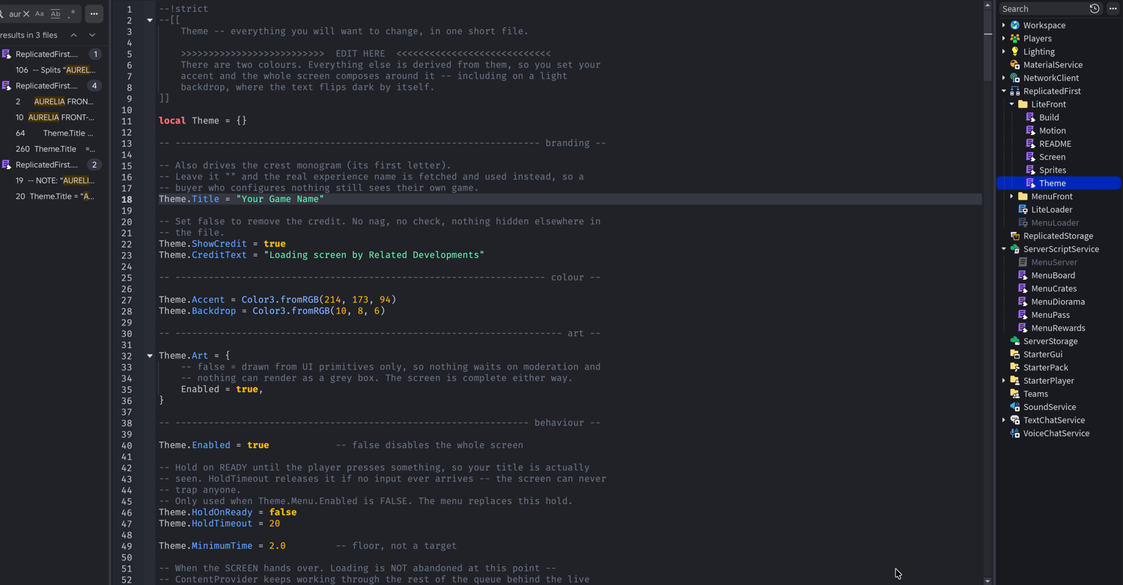Viewport: 1123px width, 585px height.
Task: Collapse the LiteFront folder
Action: (1012, 104)
